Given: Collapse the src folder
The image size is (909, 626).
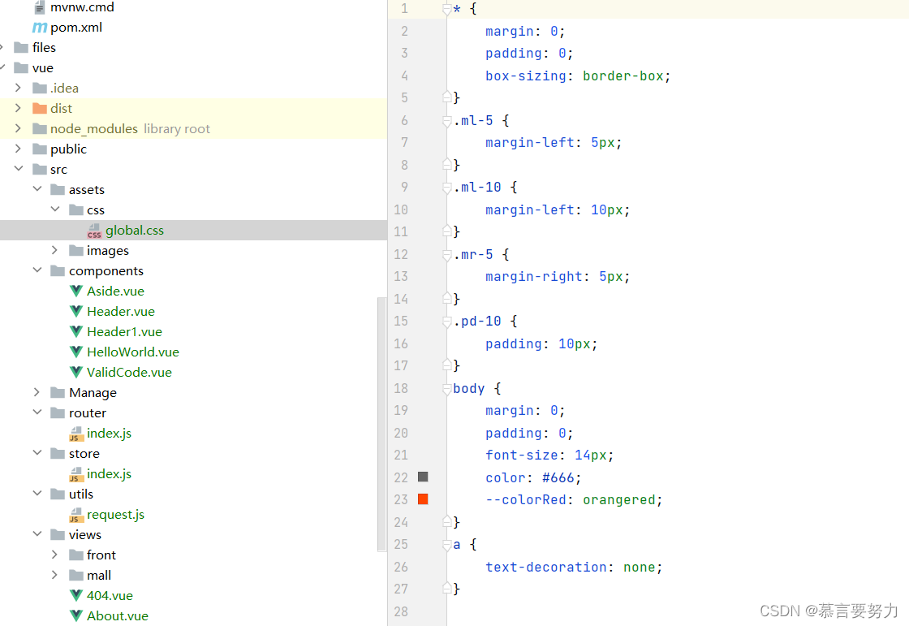Looking at the screenshot, I should click(19, 169).
